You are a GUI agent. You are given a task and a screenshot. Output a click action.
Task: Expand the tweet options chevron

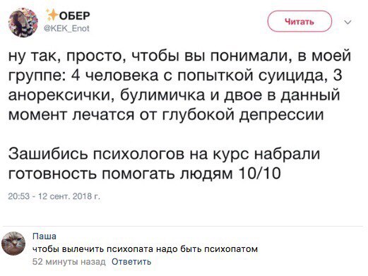click(348, 22)
